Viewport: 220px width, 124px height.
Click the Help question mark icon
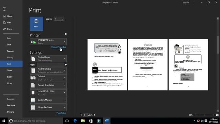194,2
